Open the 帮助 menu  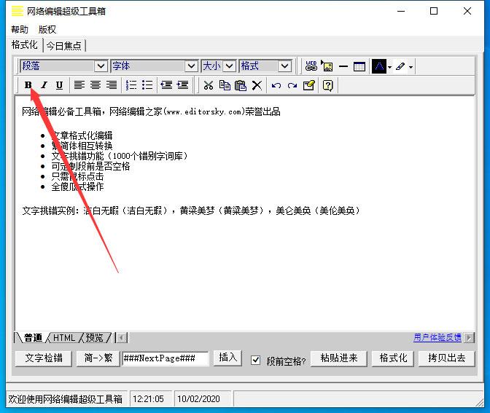20,30
